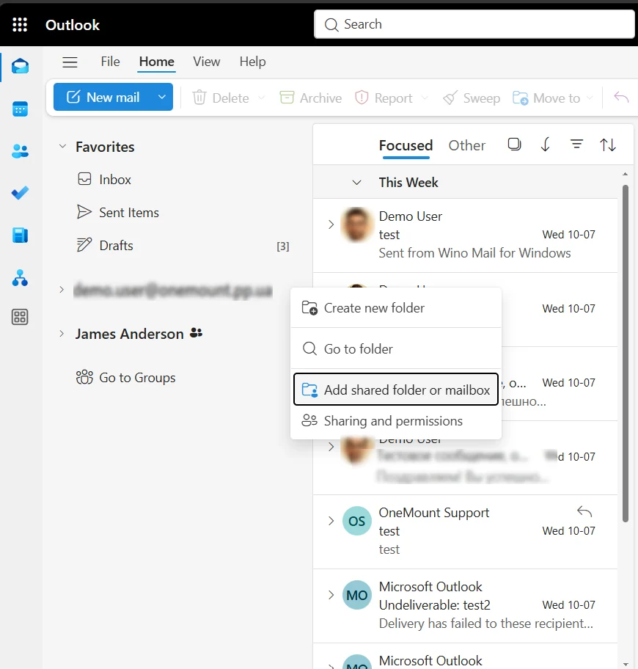
Task: Choose Go to folder menu entry
Action: (x=396, y=349)
